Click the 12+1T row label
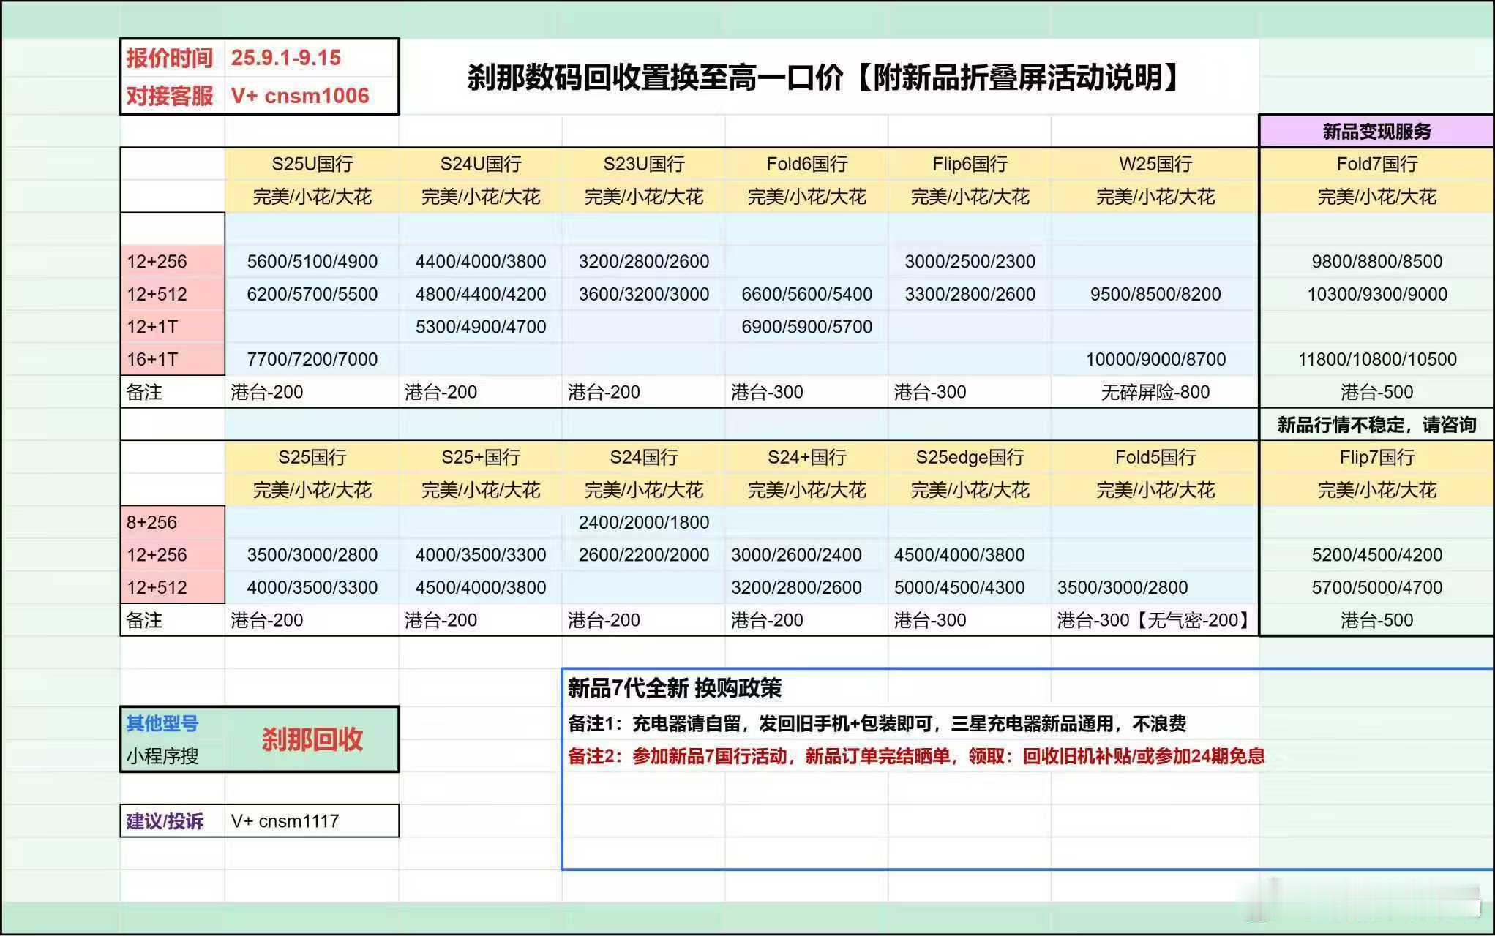1495x936 pixels. point(173,327)
